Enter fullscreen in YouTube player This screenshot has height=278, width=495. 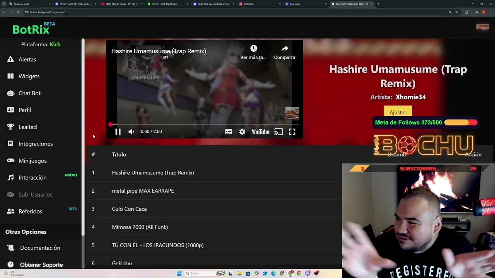292,132
